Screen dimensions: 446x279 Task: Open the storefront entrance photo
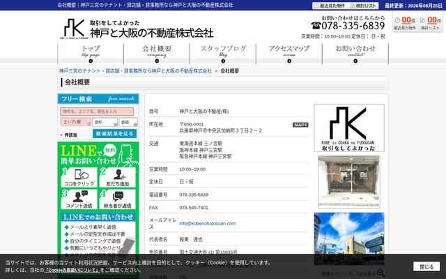(x=349, y=181)
